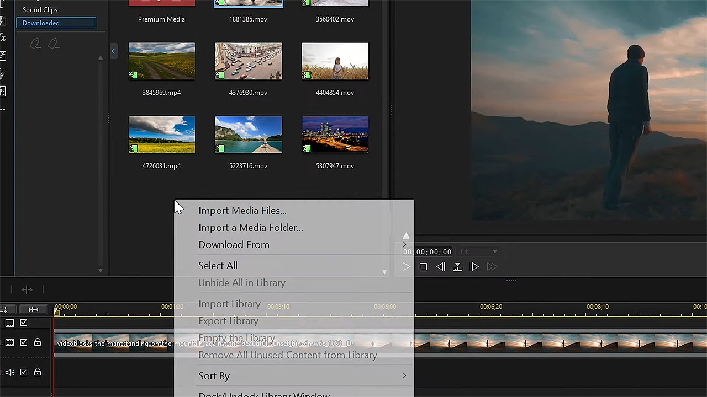Open the Fit preview zoom dropdown

479,251
